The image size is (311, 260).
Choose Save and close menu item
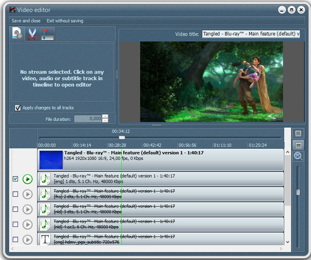coord(26,21)
